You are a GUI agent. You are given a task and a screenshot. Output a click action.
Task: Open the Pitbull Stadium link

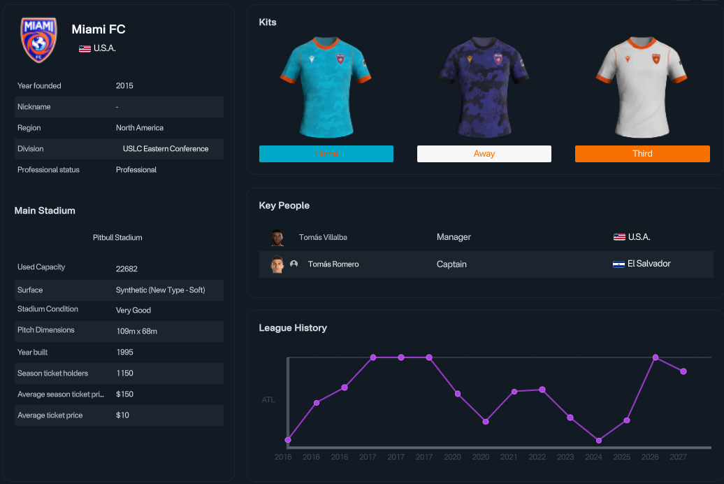coord(117,238)
